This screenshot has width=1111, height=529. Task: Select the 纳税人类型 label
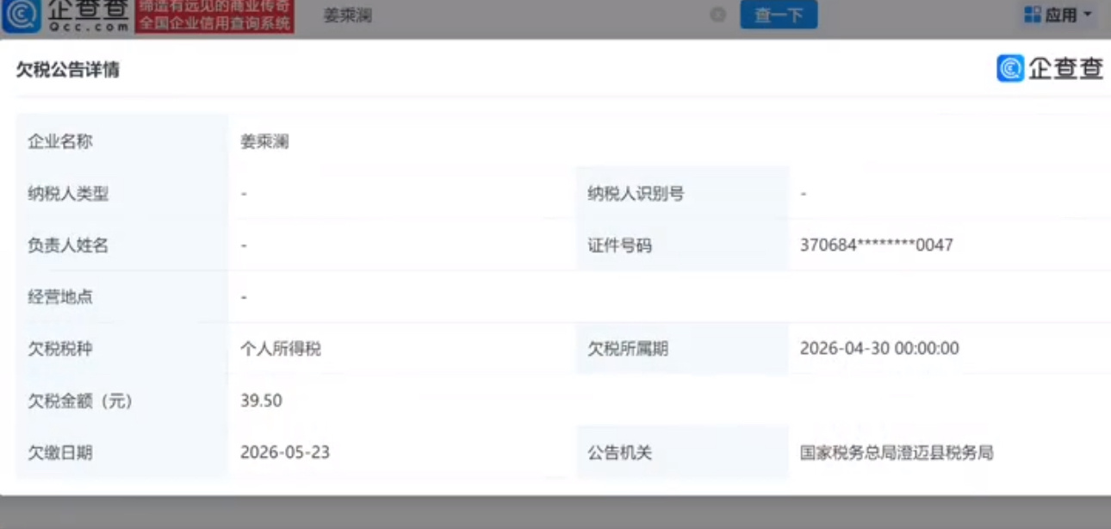68,194
